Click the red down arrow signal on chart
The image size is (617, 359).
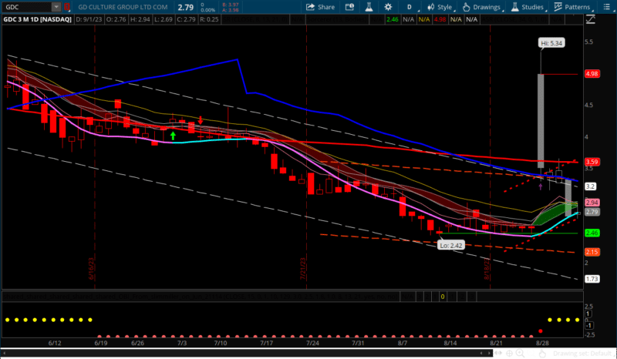coord(201,120)
